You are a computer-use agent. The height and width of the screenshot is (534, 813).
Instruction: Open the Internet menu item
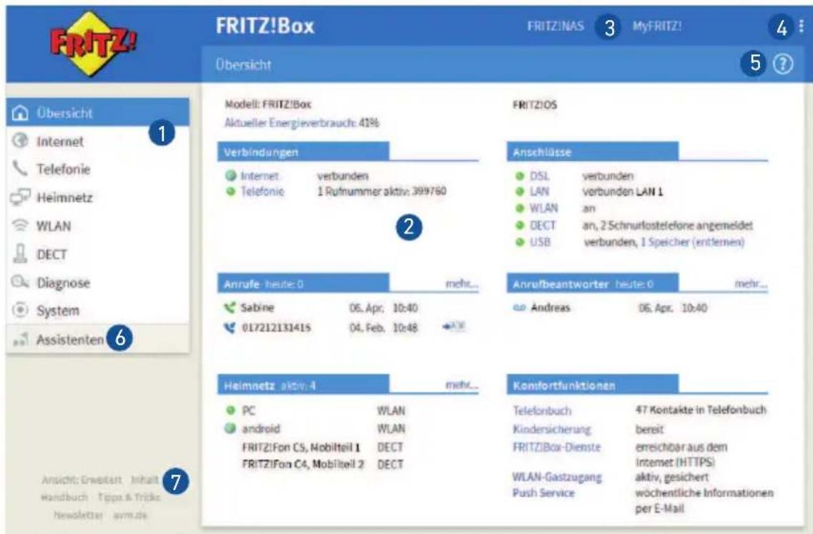97,141
